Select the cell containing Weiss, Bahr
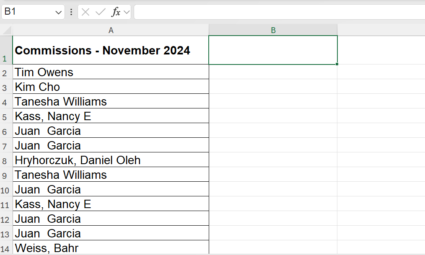Screen dimensions: 425x255 pos(111,247)
